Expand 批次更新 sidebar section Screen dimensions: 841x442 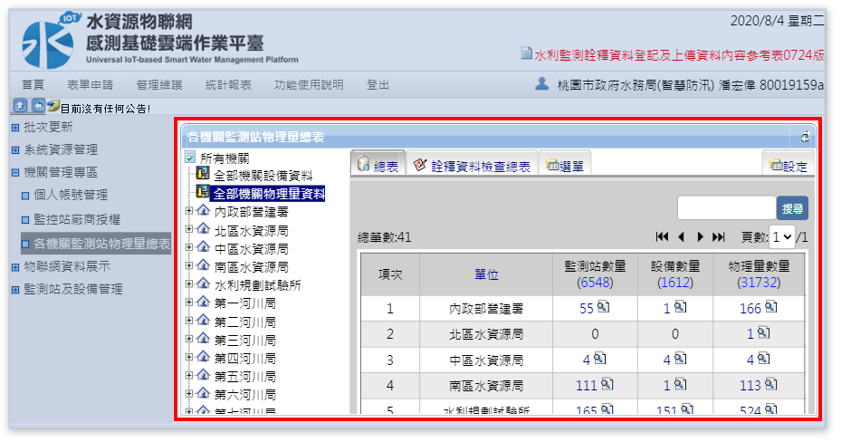(15, 128)
